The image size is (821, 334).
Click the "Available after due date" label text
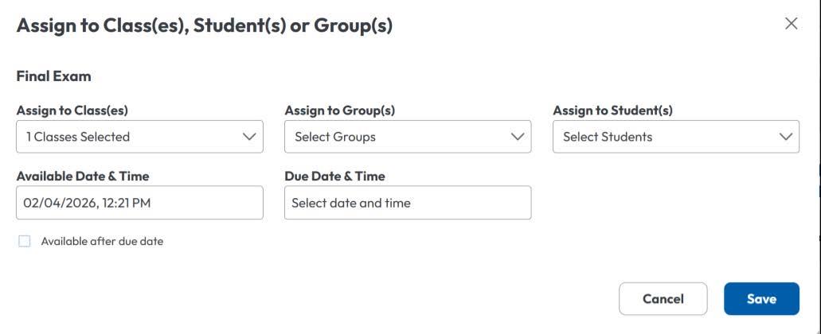click(102, 242)
